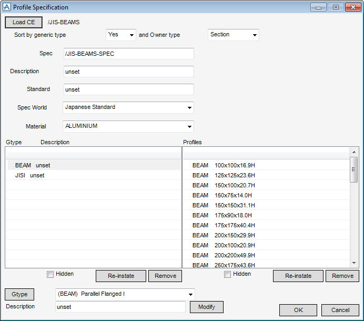Open the Parallel Flanged I Gtype dropdown

coord(125,294)
